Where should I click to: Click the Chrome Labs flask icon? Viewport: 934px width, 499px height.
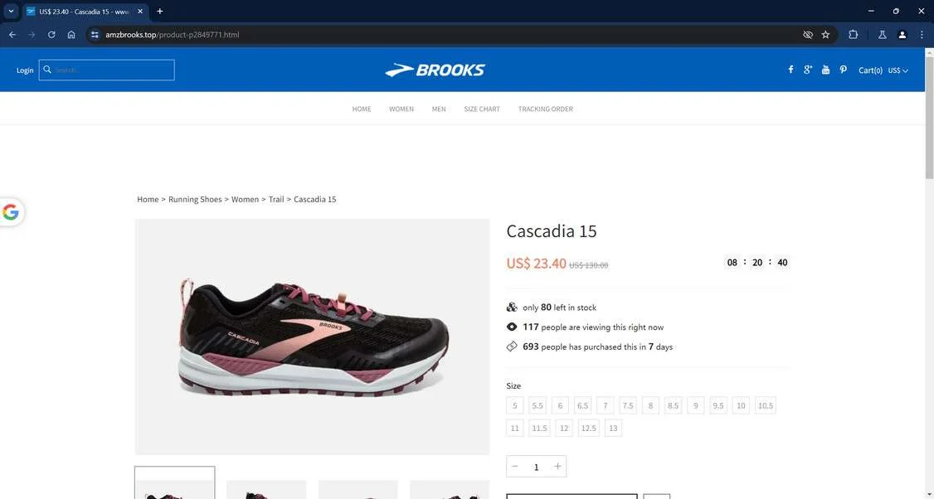(x=883, y=35)
